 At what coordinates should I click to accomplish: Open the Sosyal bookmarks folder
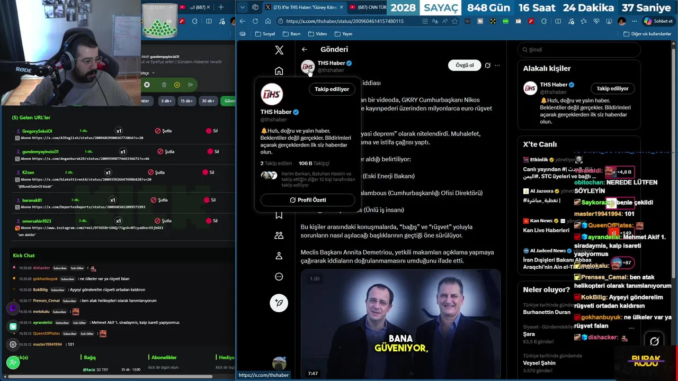[x=265, y=34]
